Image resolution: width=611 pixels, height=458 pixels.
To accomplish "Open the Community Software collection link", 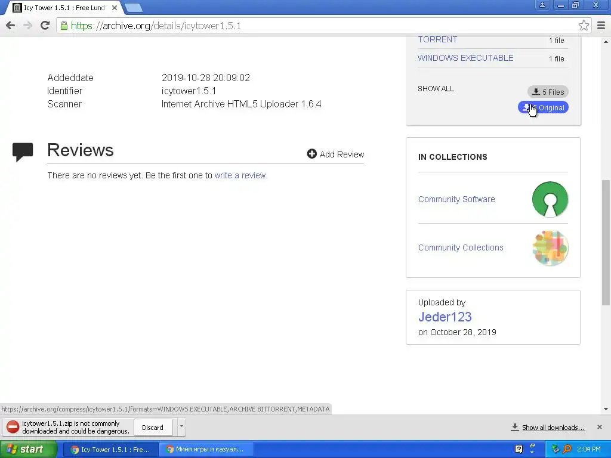I will pyautogui.click(x=456, y=199).
